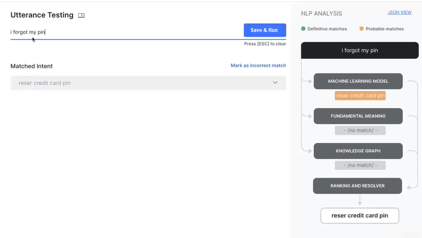Click the green Definitive matches dot

303,29
